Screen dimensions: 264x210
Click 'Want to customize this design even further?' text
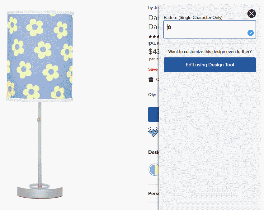pyautogui.click(x=210, y=52)
